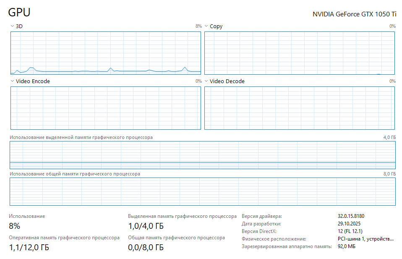The width and height of the screenshot is (402, 259).
Task: Click the shared GPU memory usage graph
Action: (x=203, y=191)
